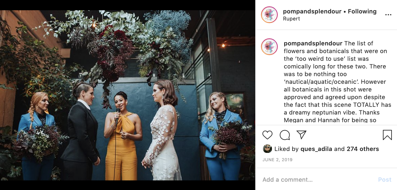The width and height of the screenshot is (397, 190).
Task: Click the bold pompandsplendour username in the caption
Action: point(313,44)
